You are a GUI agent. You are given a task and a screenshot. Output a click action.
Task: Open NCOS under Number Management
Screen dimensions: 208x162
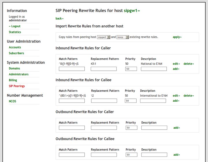click(x=13, y=101)
